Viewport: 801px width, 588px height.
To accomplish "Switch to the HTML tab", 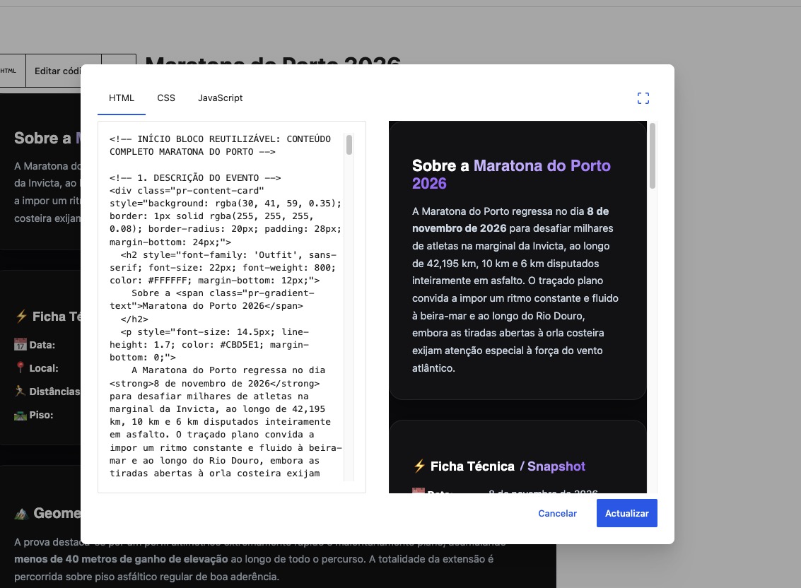I will [122, 98].
